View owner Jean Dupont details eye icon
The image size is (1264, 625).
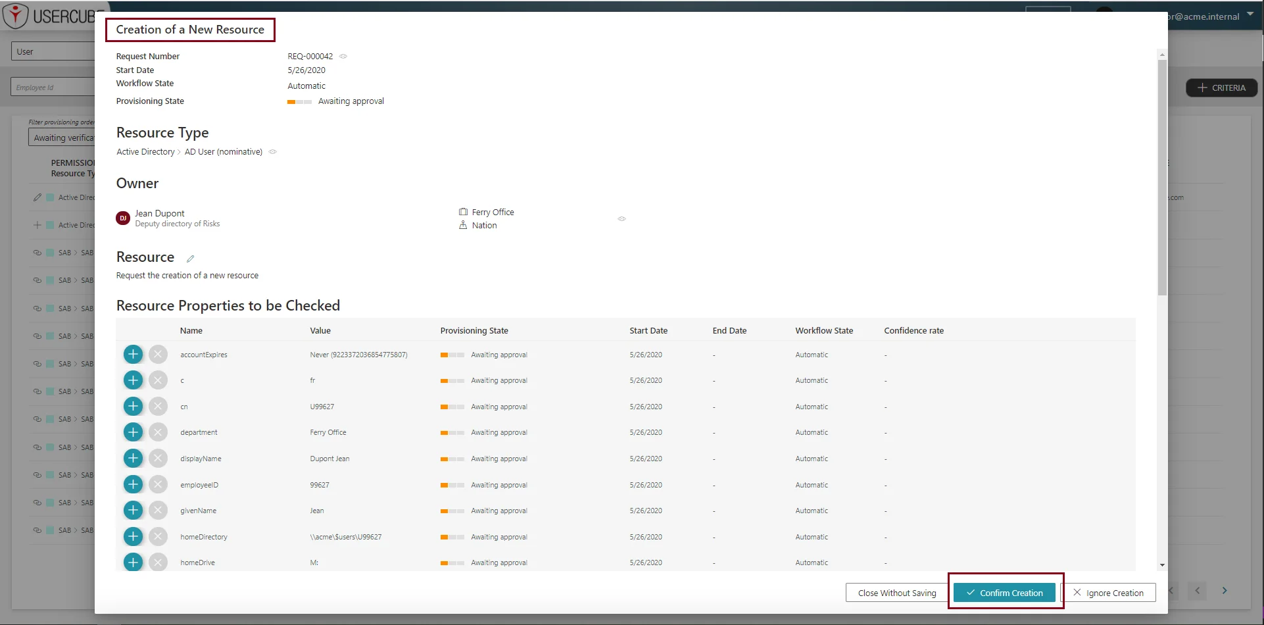621,218
